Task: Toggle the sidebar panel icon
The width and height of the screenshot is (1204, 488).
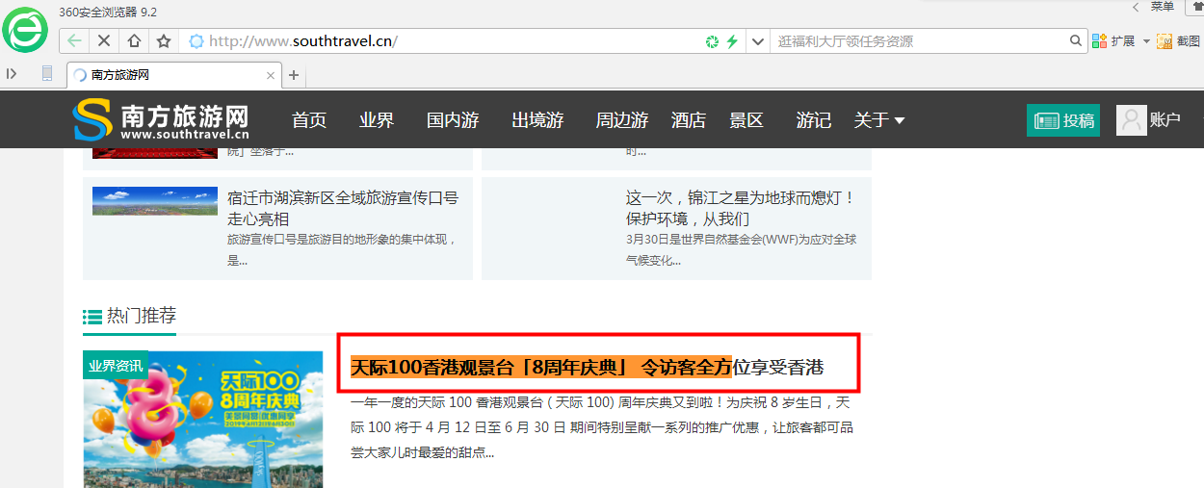Action: 12,74
